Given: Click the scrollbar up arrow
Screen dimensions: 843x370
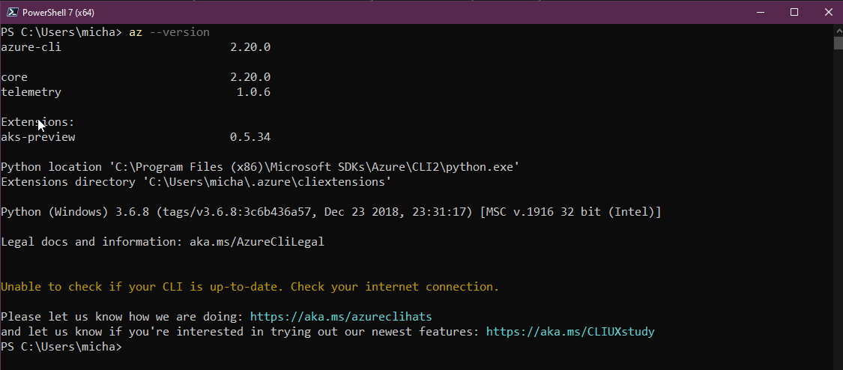Looking at the screenshot, I should (838, 30).
